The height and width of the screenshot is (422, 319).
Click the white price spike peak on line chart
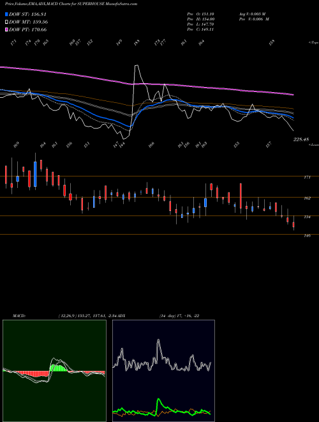137,65
